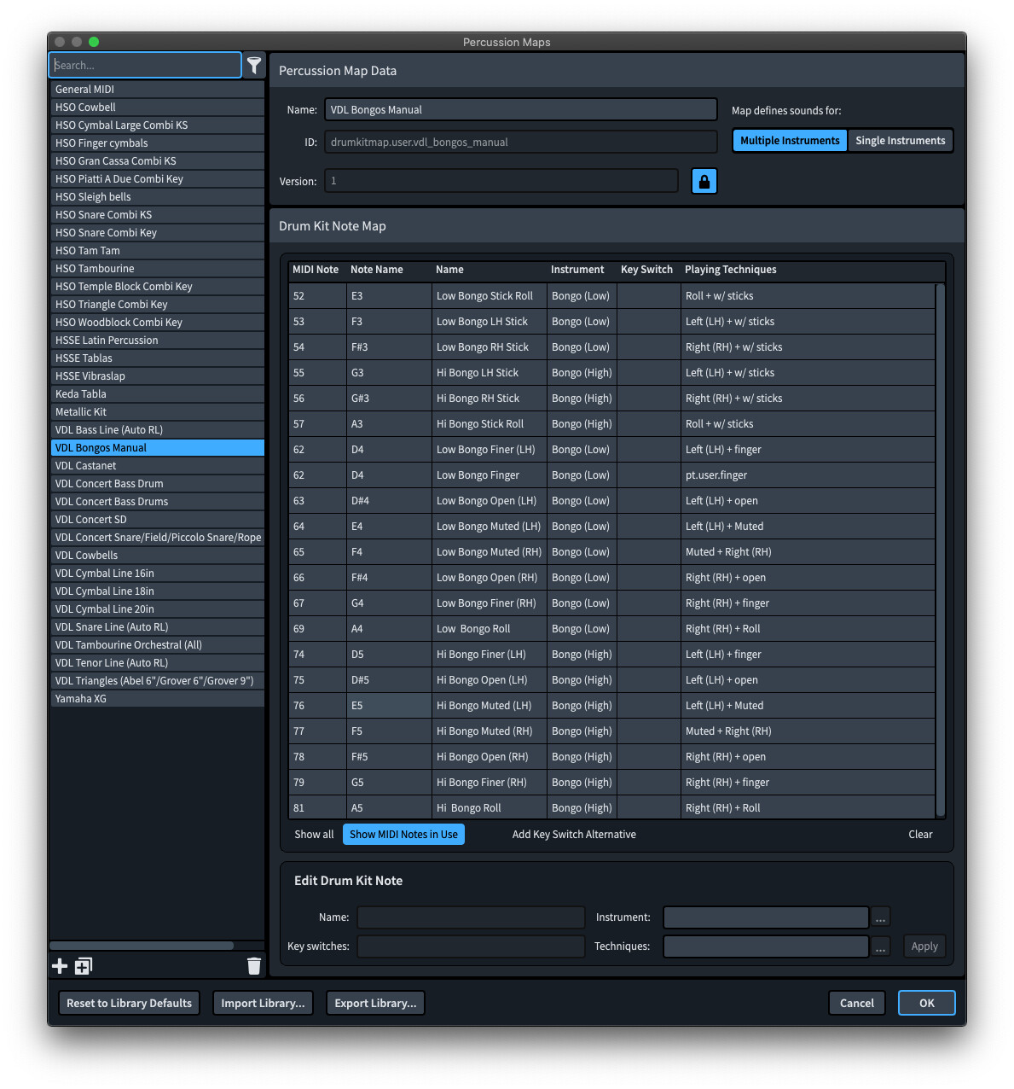This screenshot has height=1089, width=1014.
Task: Select VDL Cymbal Line 18in map
Action: (157, 591)
